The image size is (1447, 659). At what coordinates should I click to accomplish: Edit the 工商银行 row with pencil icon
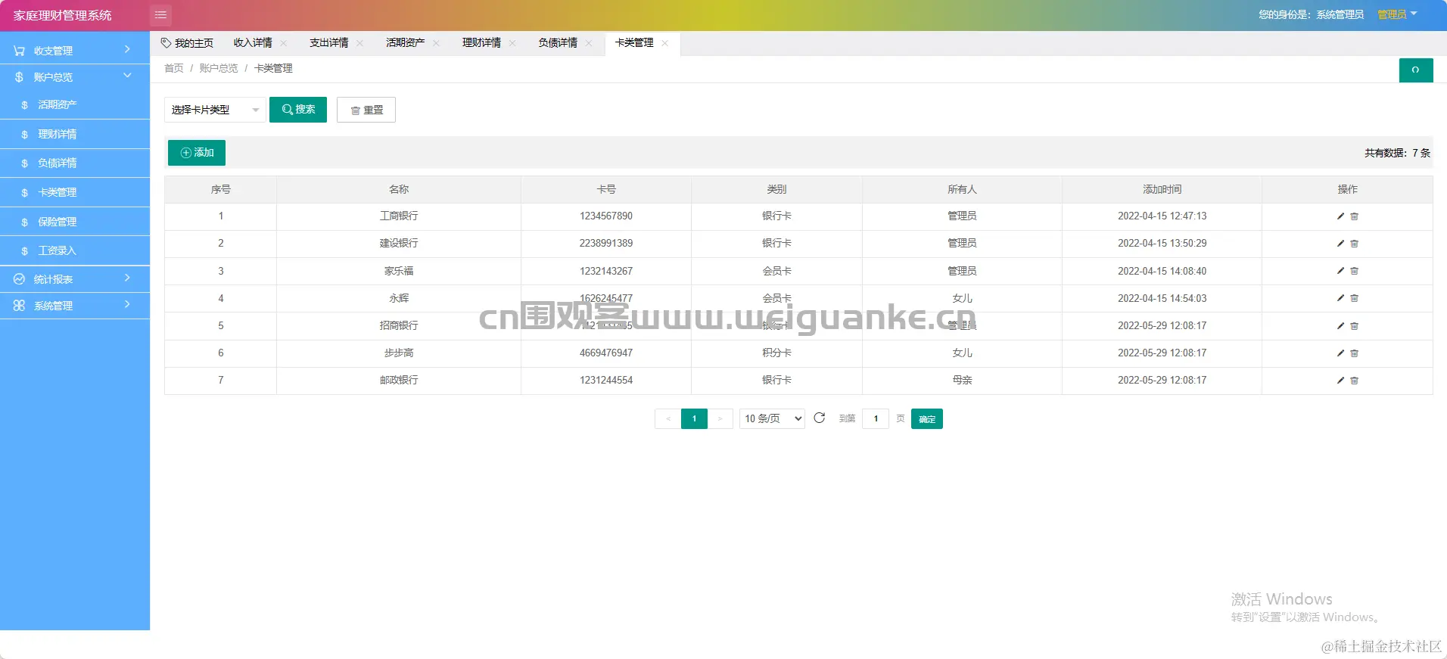(1340, 216)
